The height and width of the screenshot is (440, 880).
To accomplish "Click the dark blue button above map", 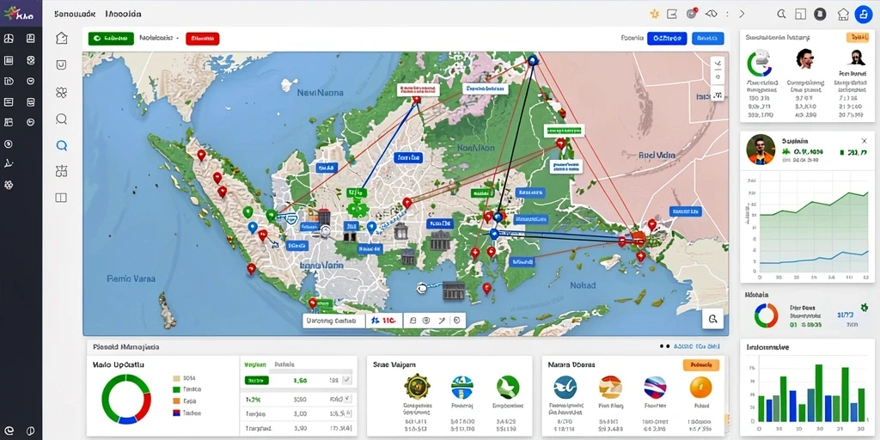I will point(667,38).
